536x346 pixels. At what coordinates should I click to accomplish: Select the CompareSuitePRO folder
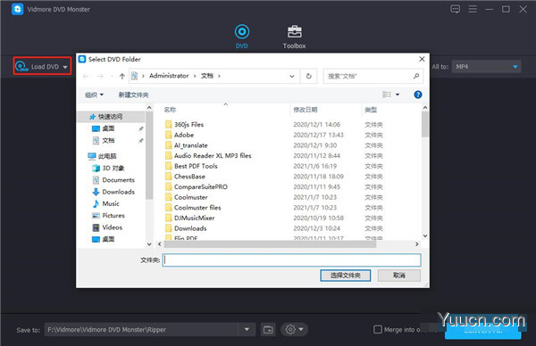[201, 186]
